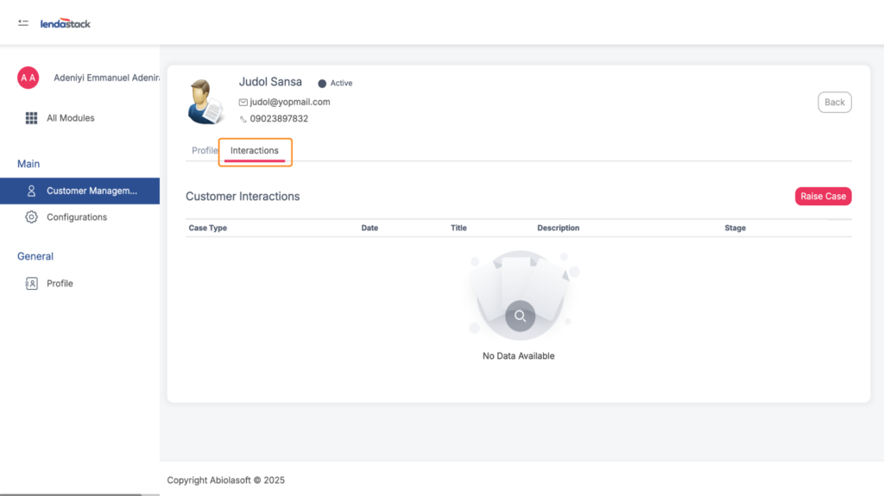The image size is (884, 496).
Task: Toggle the hamburger menu in the header
Action: [x=23, y=22]
